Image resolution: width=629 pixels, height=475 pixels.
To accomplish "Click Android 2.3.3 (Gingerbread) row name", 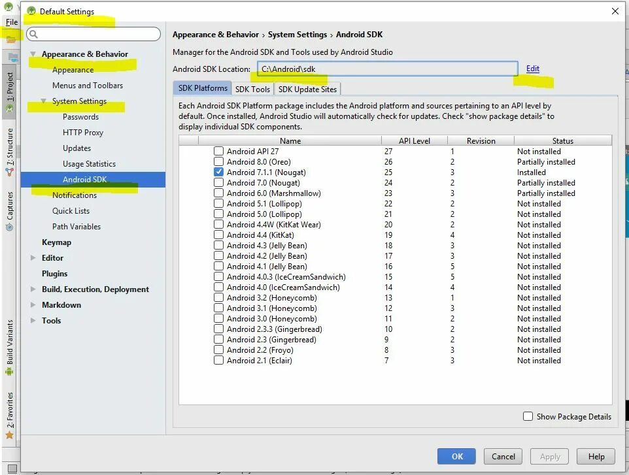I will [275, 329].
